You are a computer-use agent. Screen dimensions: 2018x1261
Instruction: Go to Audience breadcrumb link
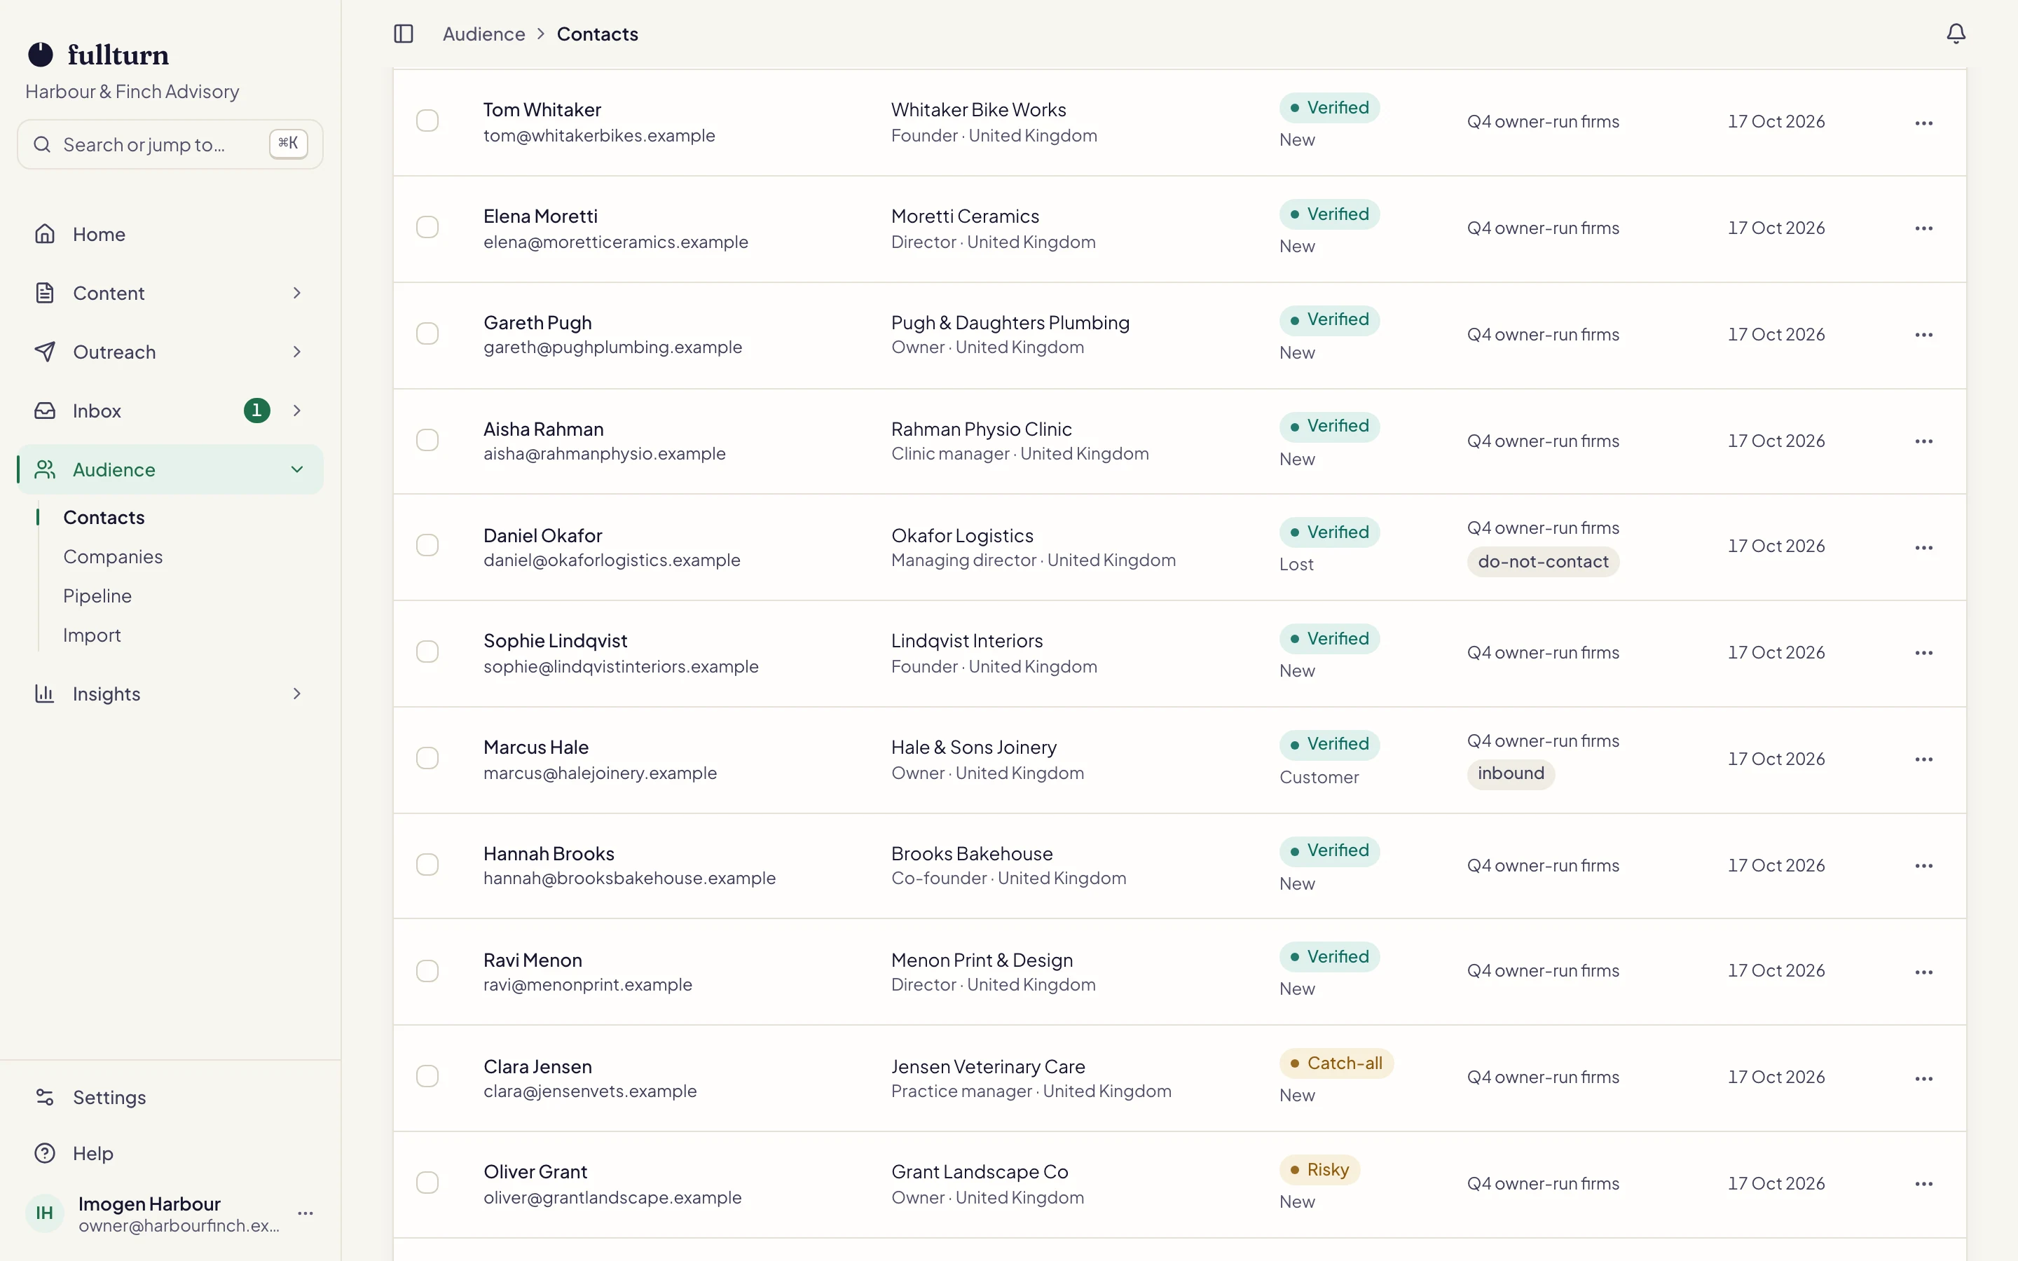pyautogui.click(x=483, y=34)
